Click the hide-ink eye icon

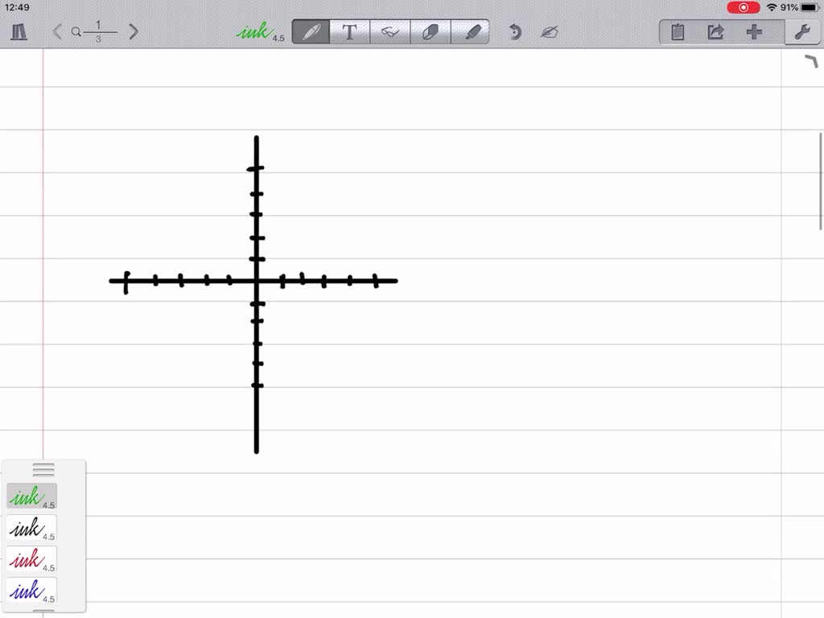point(550,31)
